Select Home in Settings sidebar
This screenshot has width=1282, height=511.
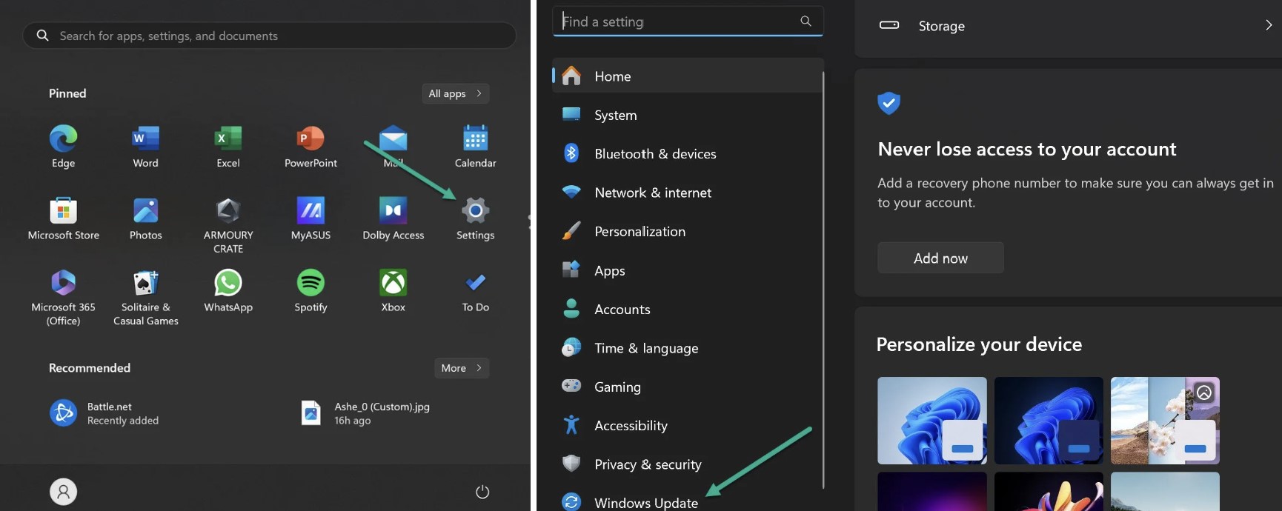click(688, 76)
